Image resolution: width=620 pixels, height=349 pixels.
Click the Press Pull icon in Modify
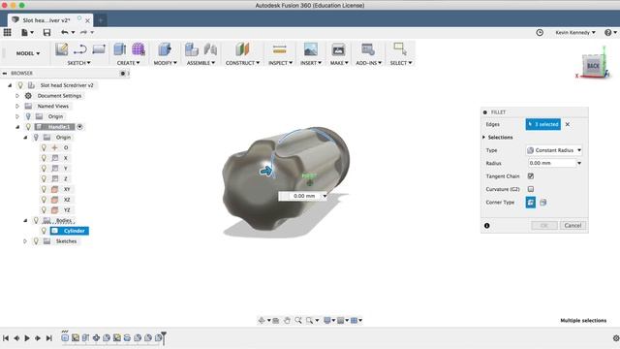click(x=165, y=49)
